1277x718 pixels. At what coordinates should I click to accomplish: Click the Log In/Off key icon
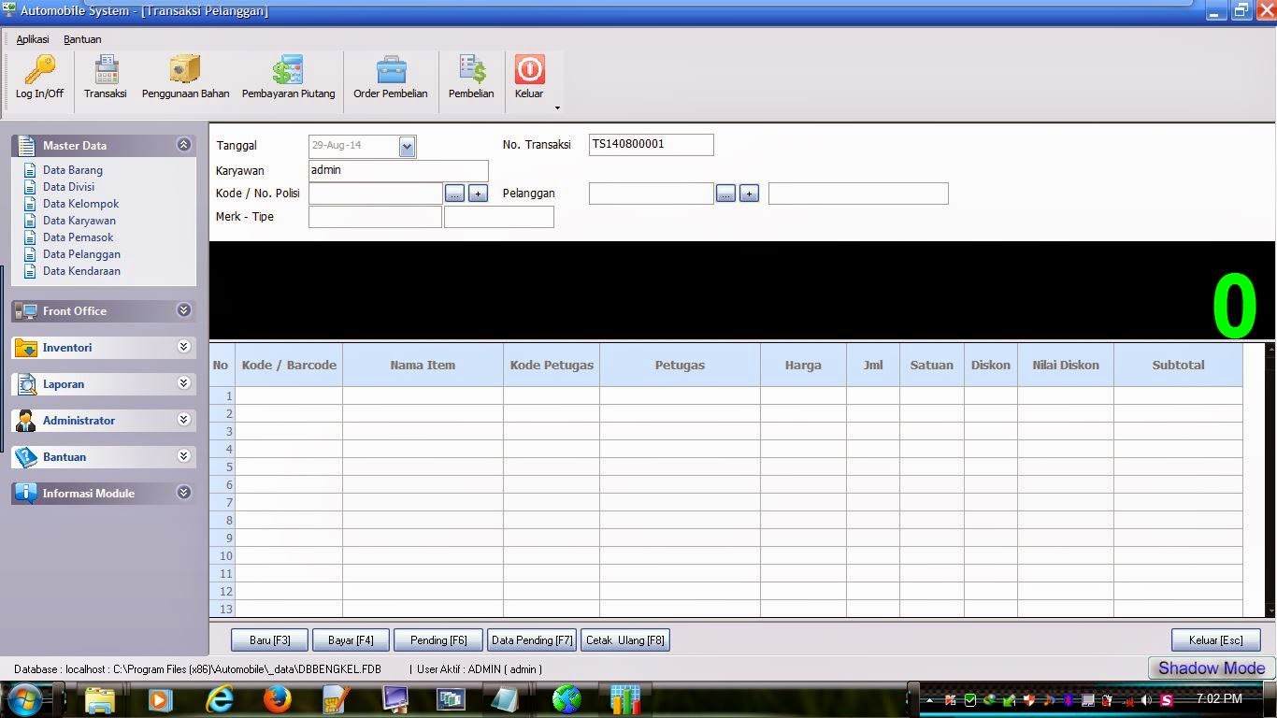coord(39,70)
